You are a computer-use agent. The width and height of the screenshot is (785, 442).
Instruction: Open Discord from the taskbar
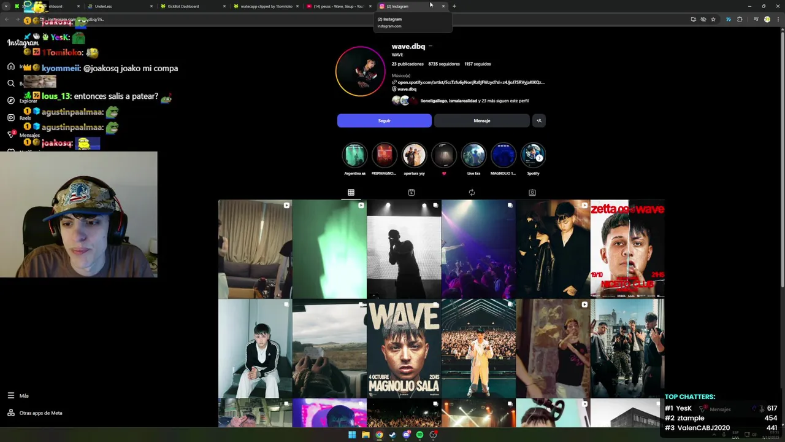(406, 435)
